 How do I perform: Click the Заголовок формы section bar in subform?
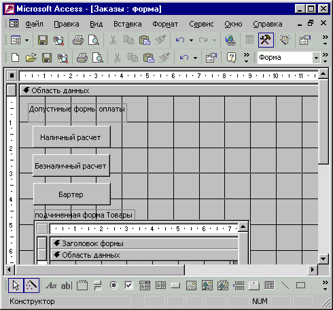pyautogui.click(x=144, y=243)
